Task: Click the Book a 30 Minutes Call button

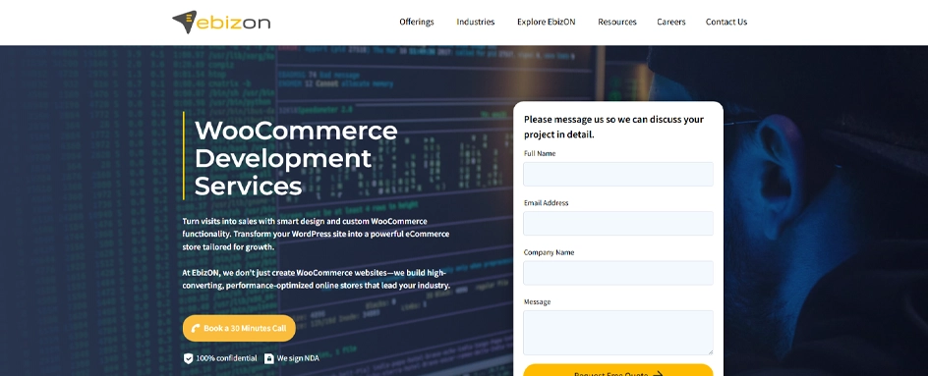Action: click(x=239, y=328)
